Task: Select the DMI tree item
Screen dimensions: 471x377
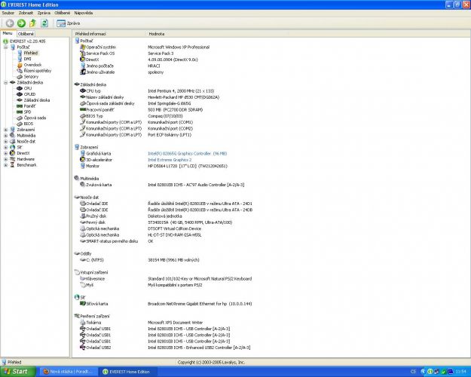Action: point(27,59)
